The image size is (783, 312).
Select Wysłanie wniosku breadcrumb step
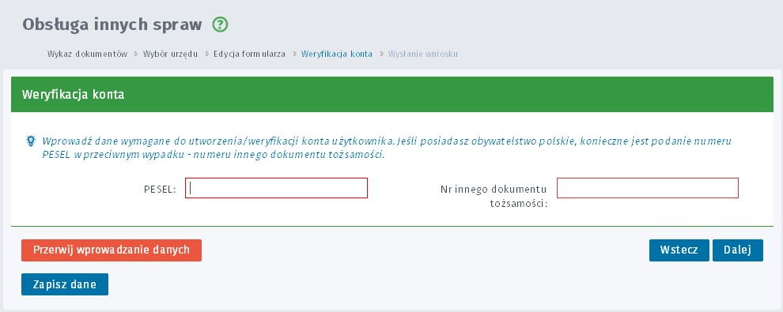[x=423, y=54]
